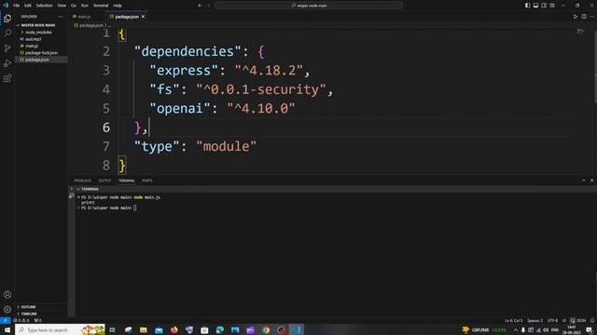Select the TERMINAL panel tab
Image resolution: width=597 pixels, height=335 pixels.
[x=127, y=181]
